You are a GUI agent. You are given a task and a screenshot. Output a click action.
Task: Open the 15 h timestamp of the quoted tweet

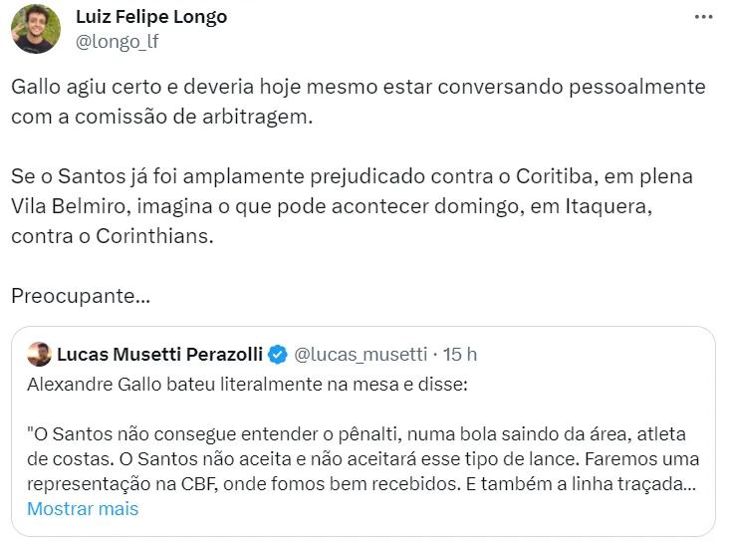pos(459,354)
